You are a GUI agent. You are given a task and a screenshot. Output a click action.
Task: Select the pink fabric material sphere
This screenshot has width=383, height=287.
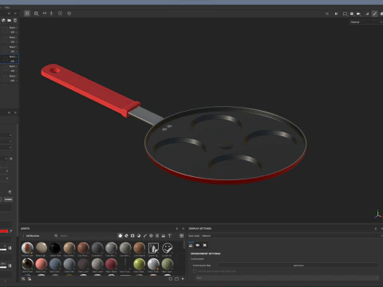(x=41, y=264)
